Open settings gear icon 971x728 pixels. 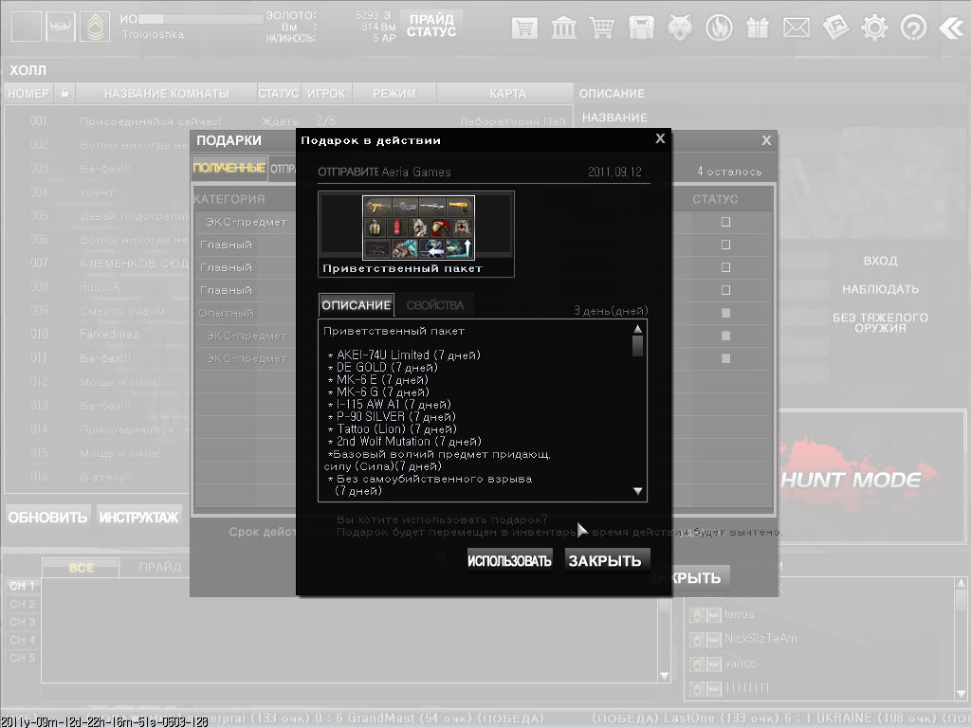click(x=874, y=27)
